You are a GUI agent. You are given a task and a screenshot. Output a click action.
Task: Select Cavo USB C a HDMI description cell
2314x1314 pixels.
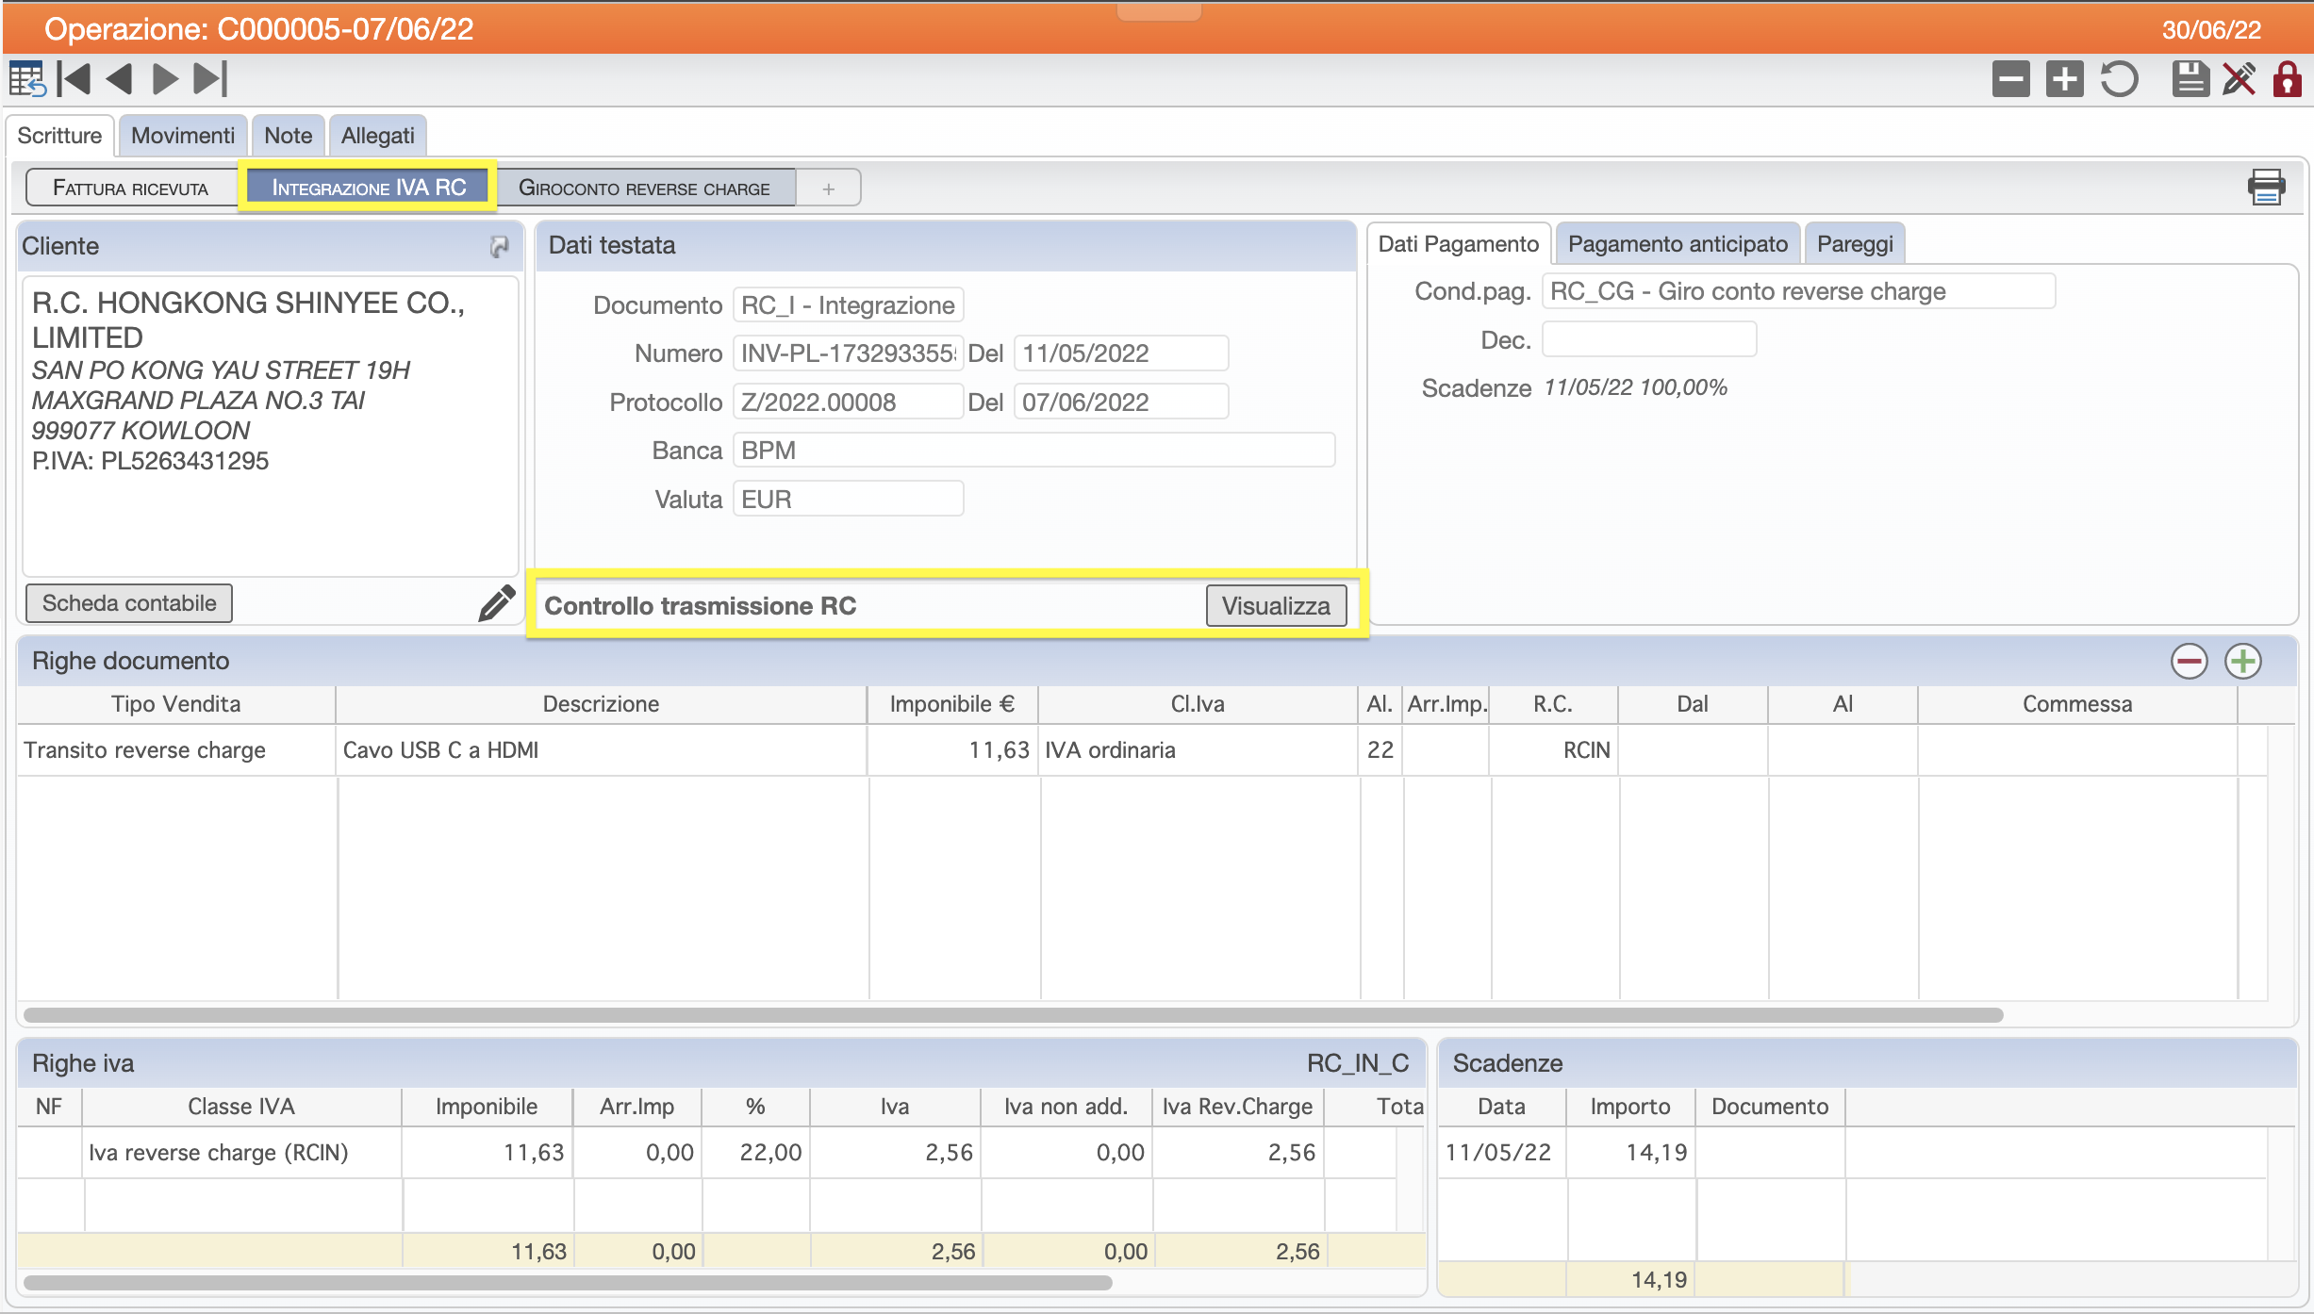click(601, 750)
